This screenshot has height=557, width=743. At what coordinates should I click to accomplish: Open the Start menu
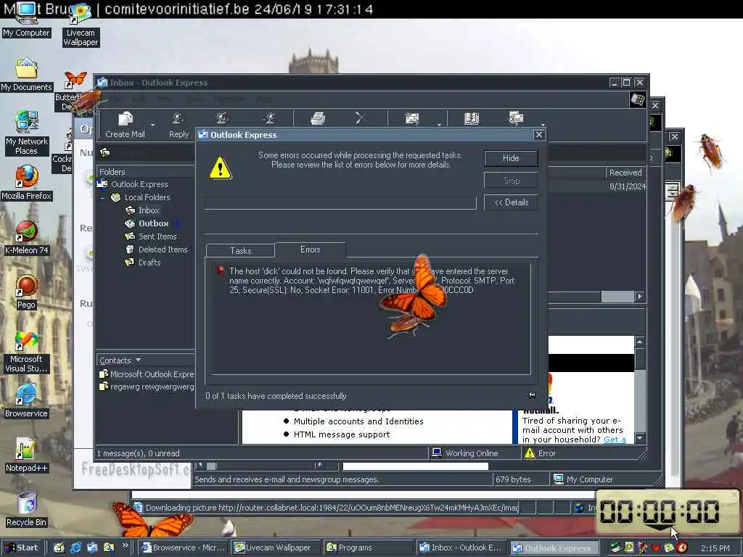tap(22, 548)
